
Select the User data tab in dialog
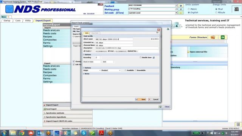95,33
